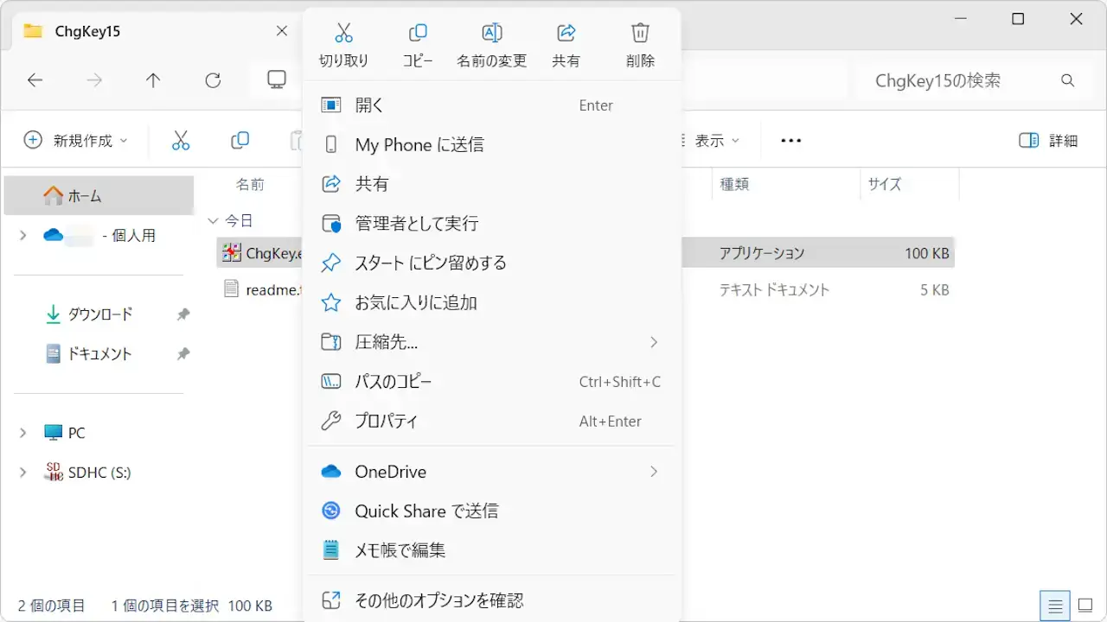Click the 削除 trash icon
Image resolution: width=1107 pixels, height=622 pixels.
click(640, 34)
